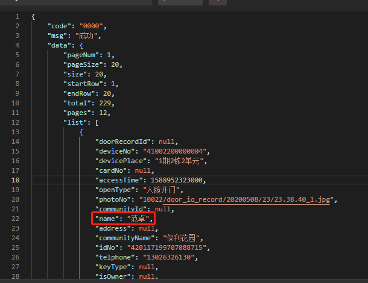Select the null value of keyType
Image resolution: width=368 pixels, height=283 pixels.
point(147,267)
